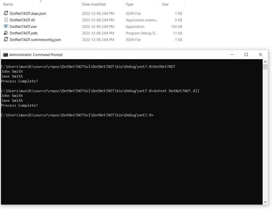Screen dimensions: 275x209
Task: Click the Command Prompt scrollbar down arrow
Action: [265, 202]
